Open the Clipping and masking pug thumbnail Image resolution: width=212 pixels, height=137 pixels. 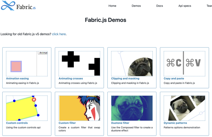click(x=132, y=64)
